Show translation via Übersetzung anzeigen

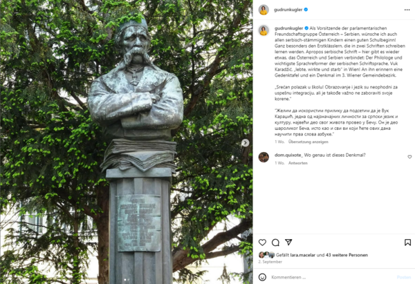tap(308, 142)
